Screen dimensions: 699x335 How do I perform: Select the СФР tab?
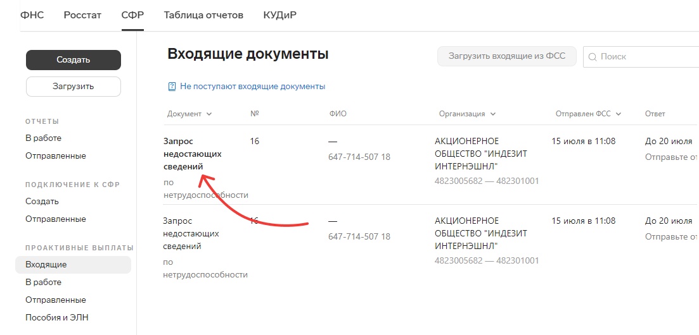tap(132, 15)
